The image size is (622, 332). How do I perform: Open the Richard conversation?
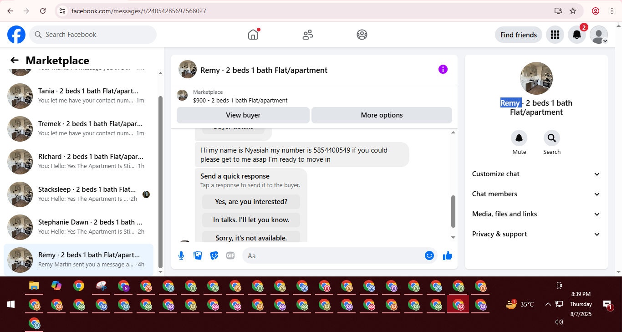click(78, 162)
